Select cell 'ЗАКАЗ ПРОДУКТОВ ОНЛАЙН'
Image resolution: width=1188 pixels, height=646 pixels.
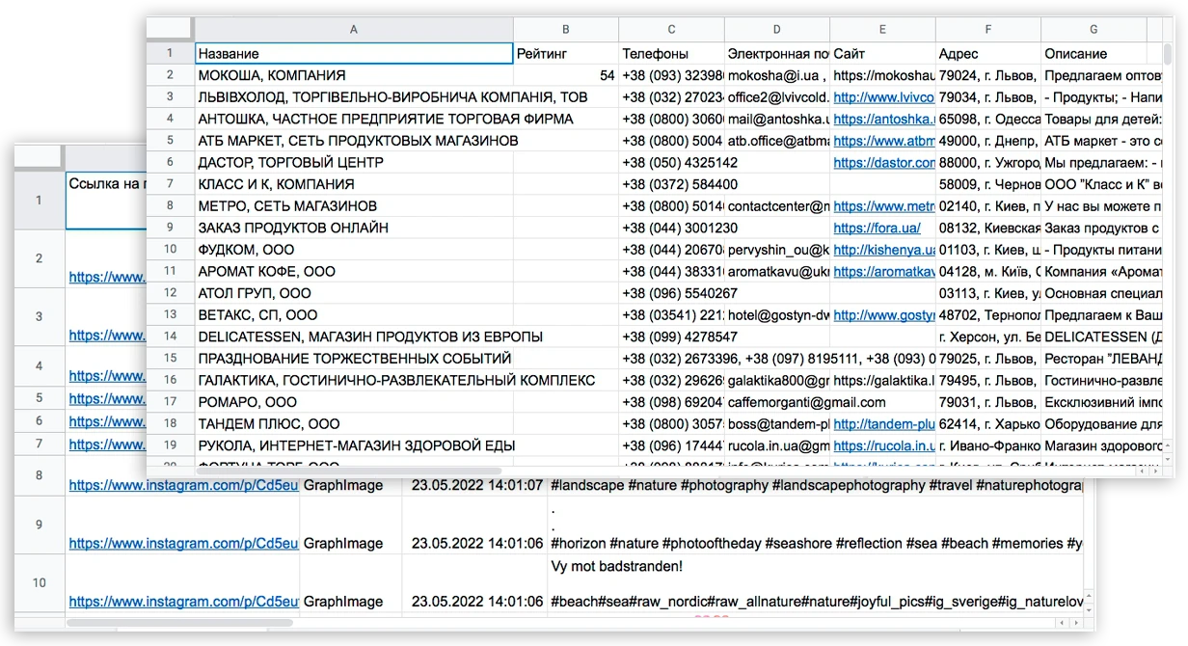pyautogui.click(x=353, y=229)
